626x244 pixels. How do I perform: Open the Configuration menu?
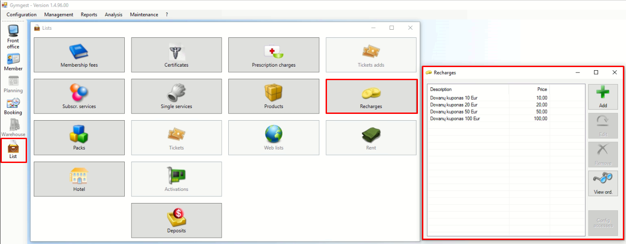point(22,14)
